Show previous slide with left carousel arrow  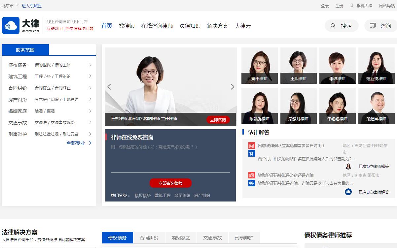pos(109,87)
